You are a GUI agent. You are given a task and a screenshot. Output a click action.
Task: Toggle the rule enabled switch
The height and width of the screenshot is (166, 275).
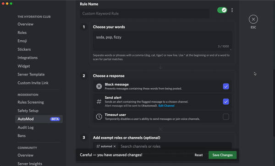(222, 10)
